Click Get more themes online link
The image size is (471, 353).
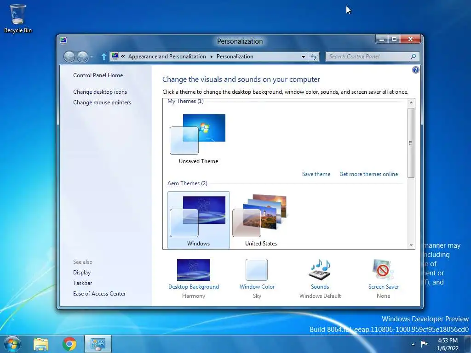click(368, 174)
